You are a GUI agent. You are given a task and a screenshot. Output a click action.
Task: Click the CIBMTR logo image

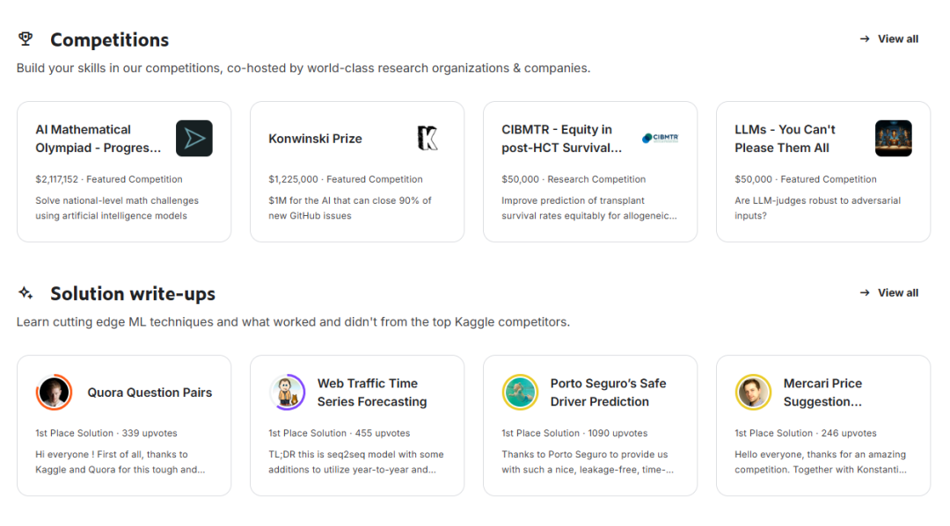tap(661, 138)
